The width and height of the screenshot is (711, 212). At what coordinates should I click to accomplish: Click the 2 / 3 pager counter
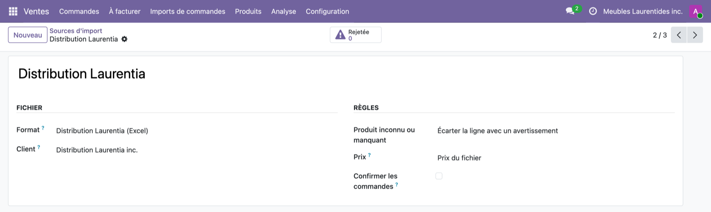[x=660, y=35]
